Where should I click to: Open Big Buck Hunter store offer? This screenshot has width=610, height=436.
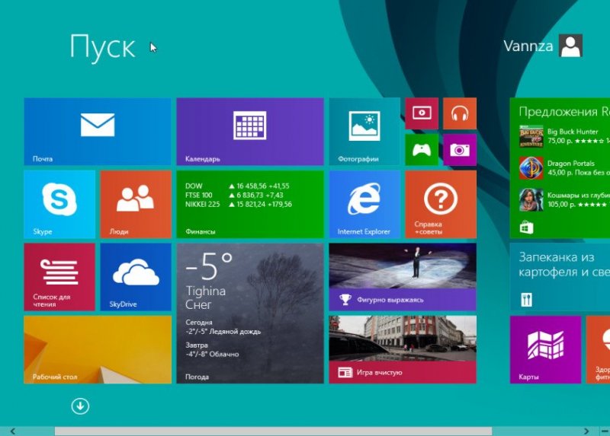tap(564, 136)
